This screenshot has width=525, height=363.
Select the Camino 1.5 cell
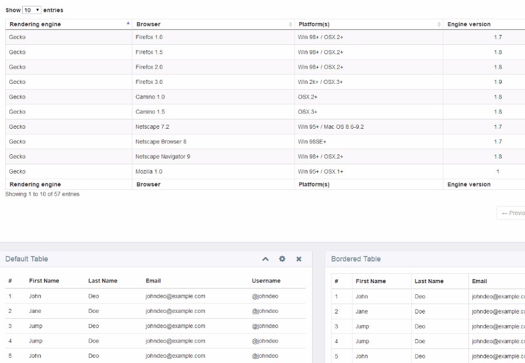213,112
